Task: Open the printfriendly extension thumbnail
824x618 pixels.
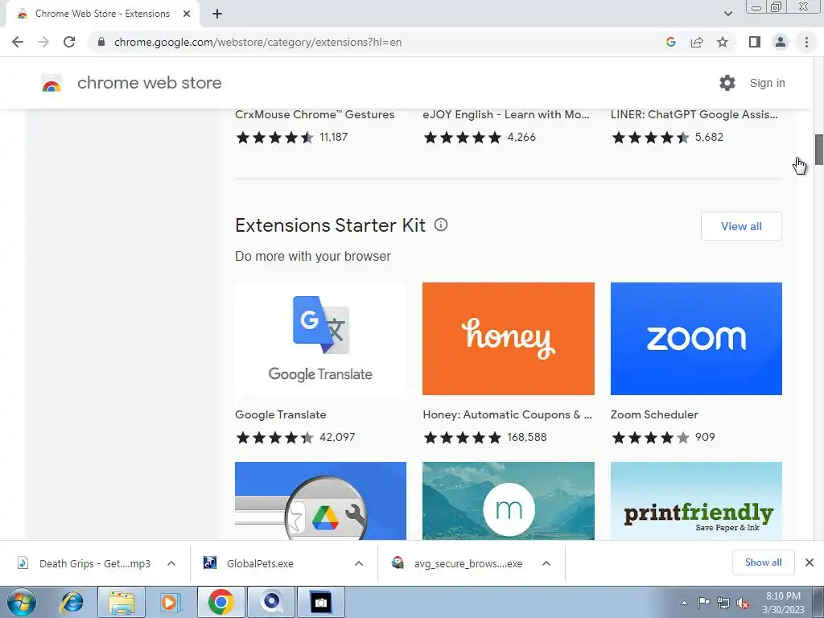Action: point(696,501)
